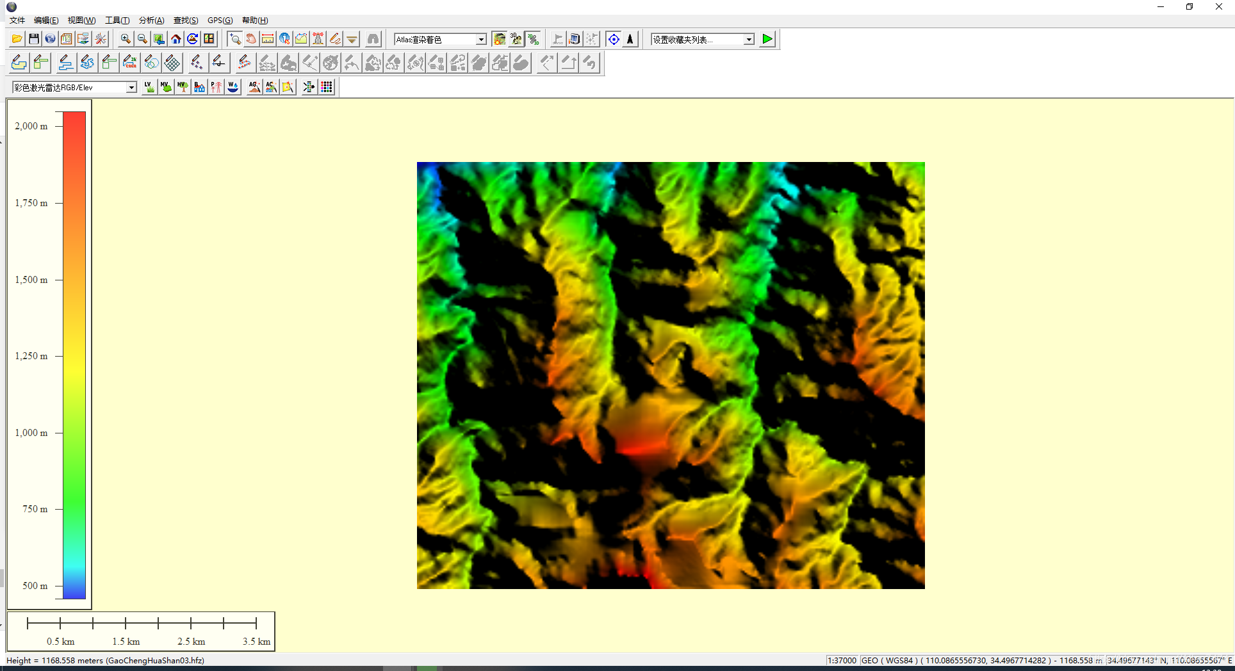Open the favorites list dropdown
The image size is (1235, 671).
tap(748, 40)
